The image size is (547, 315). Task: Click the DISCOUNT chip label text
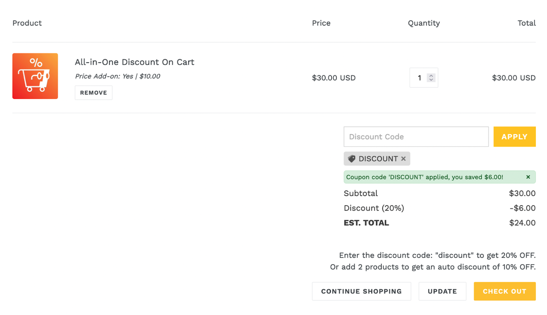coord(378,159)
